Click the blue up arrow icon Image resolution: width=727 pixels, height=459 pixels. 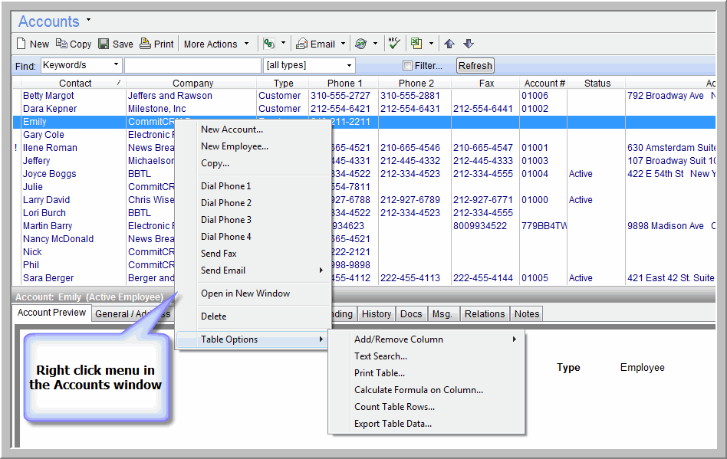coord(449,44)
